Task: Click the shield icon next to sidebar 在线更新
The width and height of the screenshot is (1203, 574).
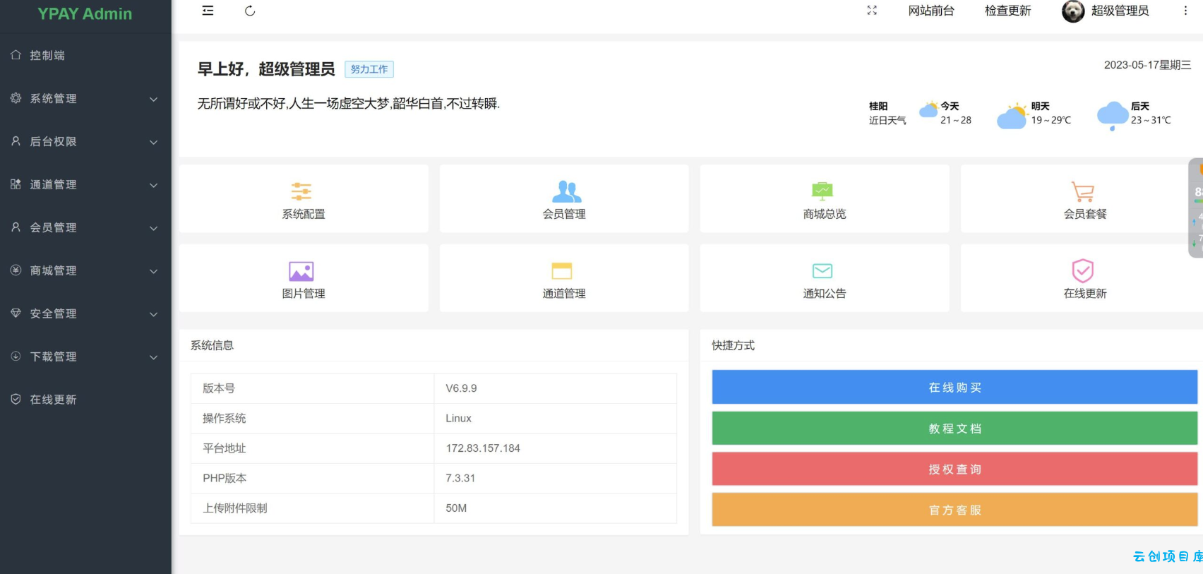Action: click(16, 399)
